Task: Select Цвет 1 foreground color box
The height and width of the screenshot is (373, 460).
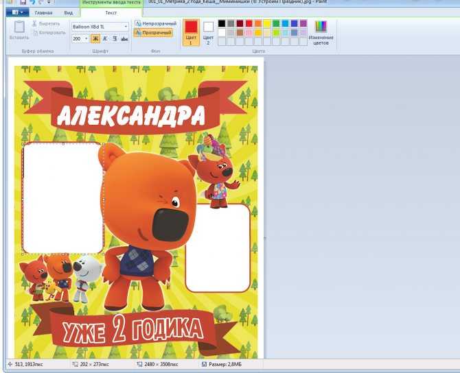Action: click(191, 32)
